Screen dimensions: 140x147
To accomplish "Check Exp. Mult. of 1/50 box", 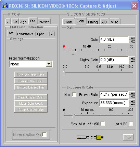I will click(103, 124).
